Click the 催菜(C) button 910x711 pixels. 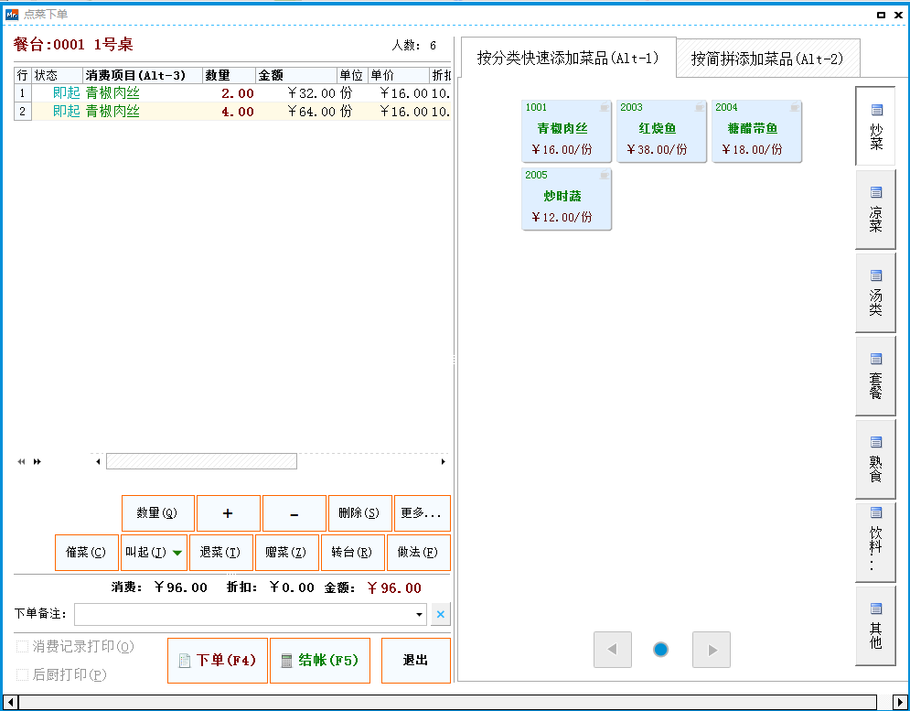[x=87, y=553]
